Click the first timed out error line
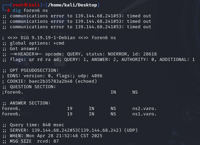 pyautogui.click(x=77, y=16)
